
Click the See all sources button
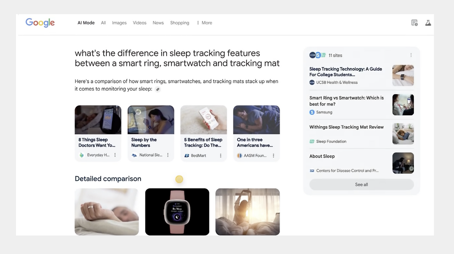point(361,185)
